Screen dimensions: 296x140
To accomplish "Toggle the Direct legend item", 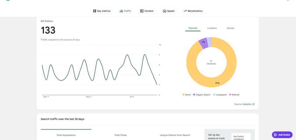I will (187, 95).
